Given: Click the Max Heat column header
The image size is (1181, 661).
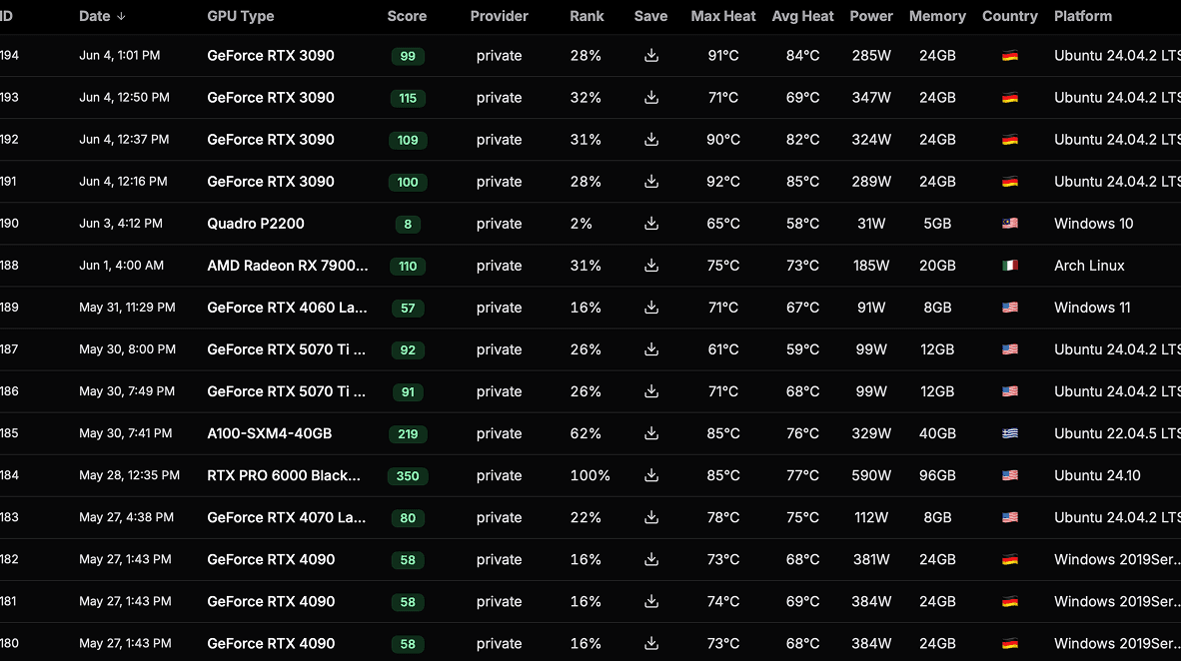Looking at the screenshot, I should 722,16.
